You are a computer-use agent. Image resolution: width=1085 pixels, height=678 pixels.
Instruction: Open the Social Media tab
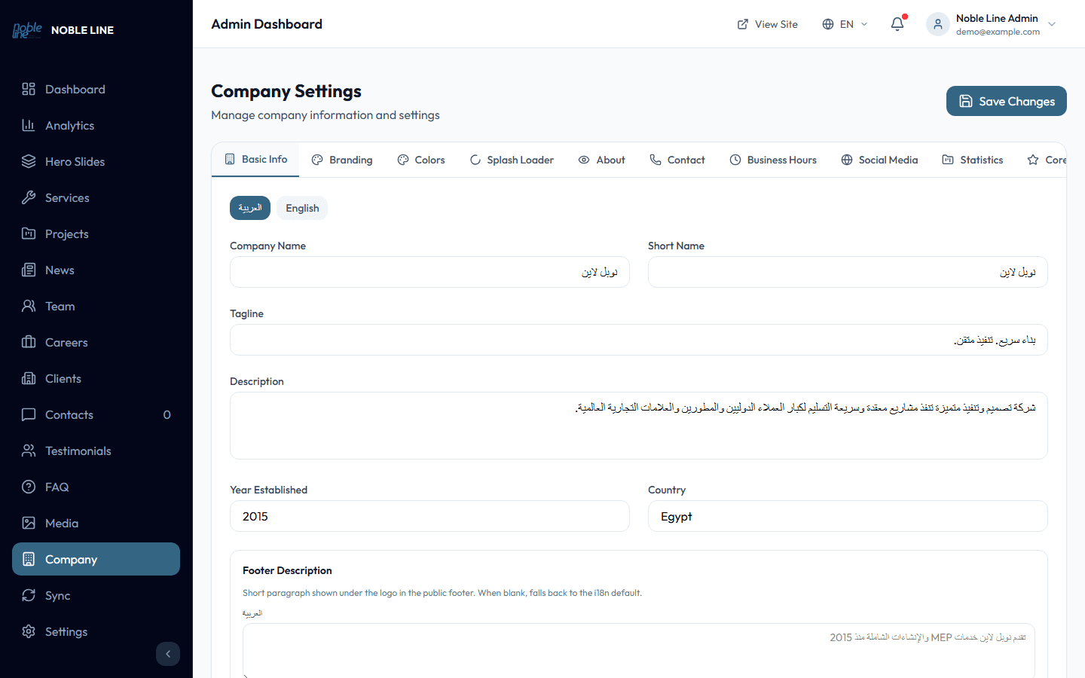[879, 160]
